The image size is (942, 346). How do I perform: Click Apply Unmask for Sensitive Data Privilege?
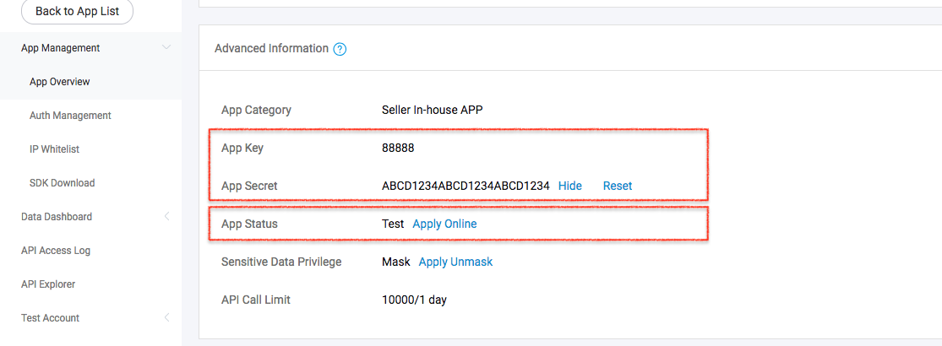[455, 262]
